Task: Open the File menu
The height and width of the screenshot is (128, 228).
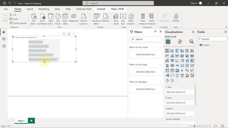Action: click(6, 9)
